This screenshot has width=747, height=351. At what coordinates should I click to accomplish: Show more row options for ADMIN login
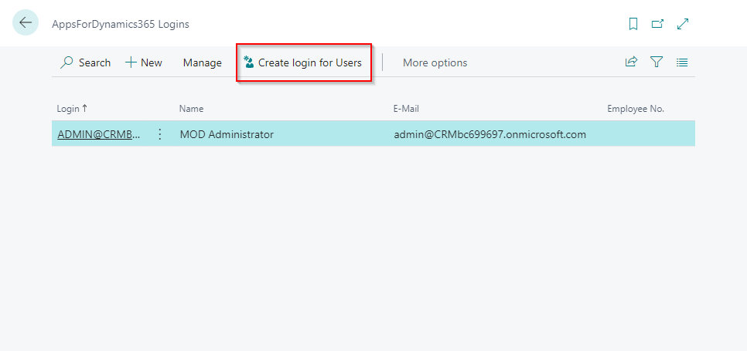160,134
